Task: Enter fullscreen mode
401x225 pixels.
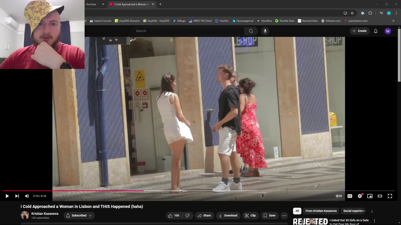Action: pyautogui.click(x=390, y=196)
